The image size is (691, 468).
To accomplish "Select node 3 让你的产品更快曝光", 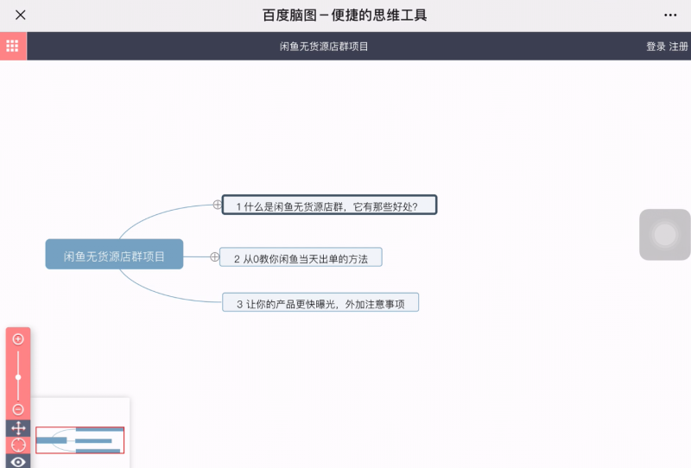I will click(320, 303).
